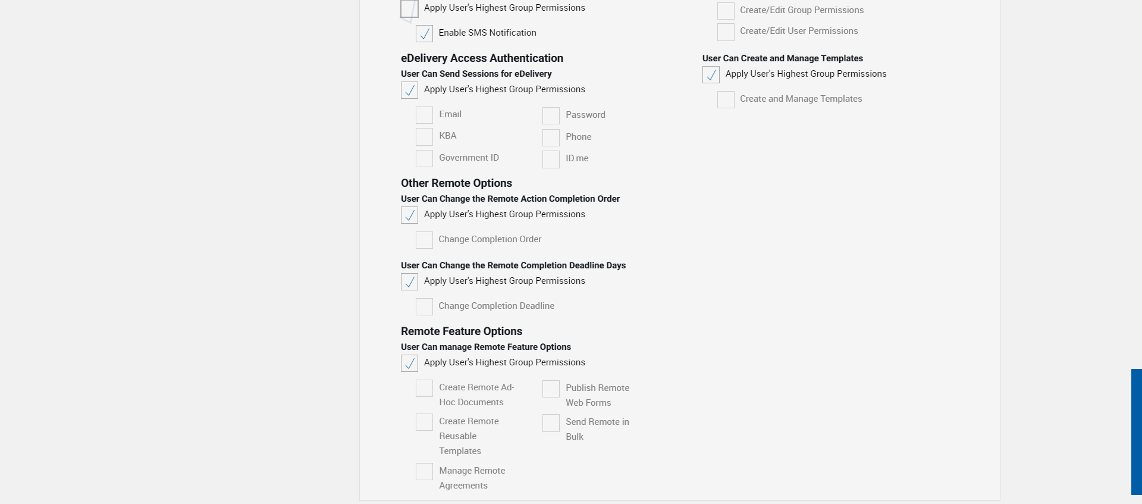
Task: Toggle group permissions for Create and Manage Templates
Action: click(x=711, y=75)
